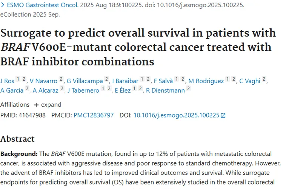The width and height of the screenshot is (283, 189).
Task: Open author J Tabernero link
Action: tap(83, 90)
